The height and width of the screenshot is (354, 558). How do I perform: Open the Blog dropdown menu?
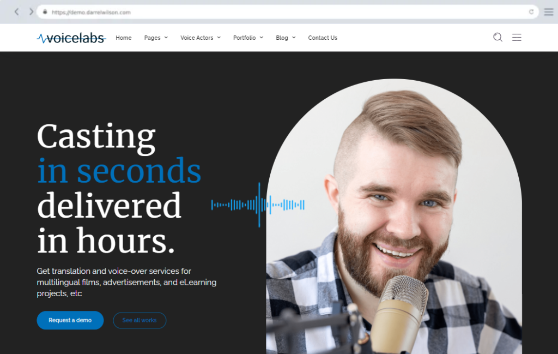click(286, 38)
